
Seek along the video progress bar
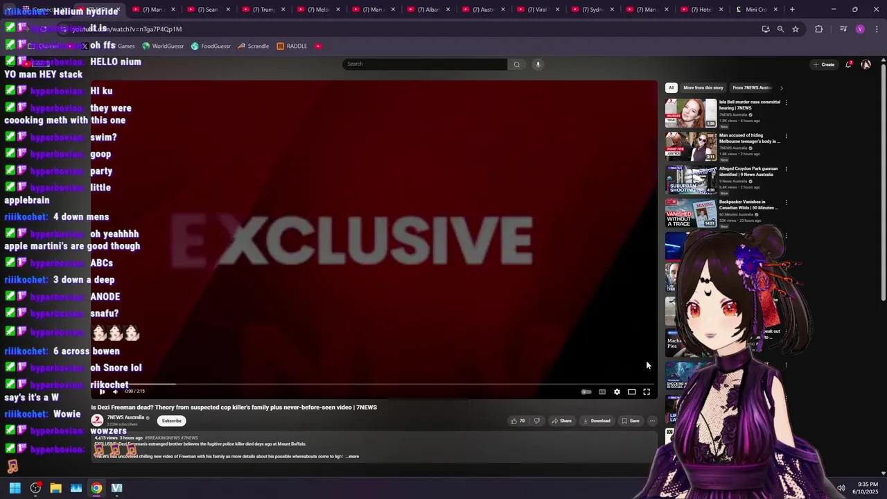pyautogui.click(x=374, y=384)
